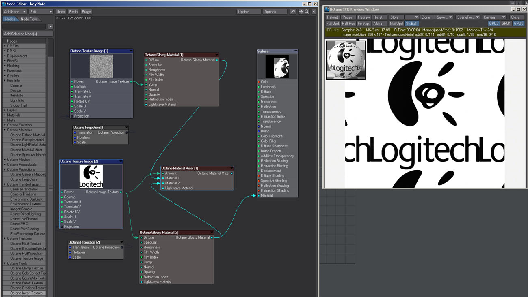Click the tidy nodes brush icon beside Options
This screenshot has width=528, height=297.
point(292,12)
